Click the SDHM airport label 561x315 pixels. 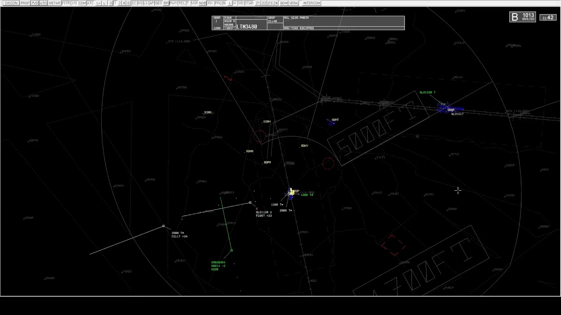coord(250,151)
